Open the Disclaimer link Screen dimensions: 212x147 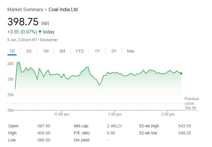tap(49, 40)
